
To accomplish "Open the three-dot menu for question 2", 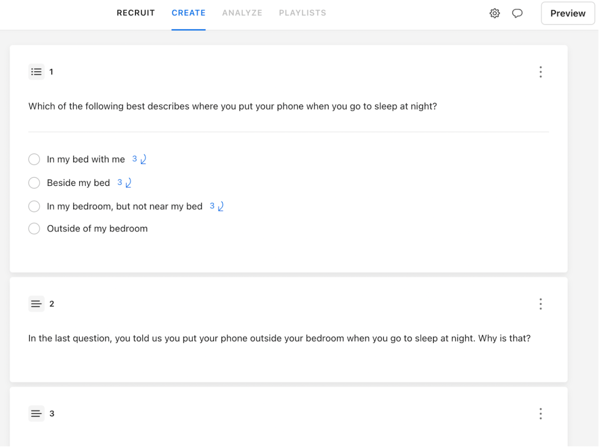I will coord(541,304).
